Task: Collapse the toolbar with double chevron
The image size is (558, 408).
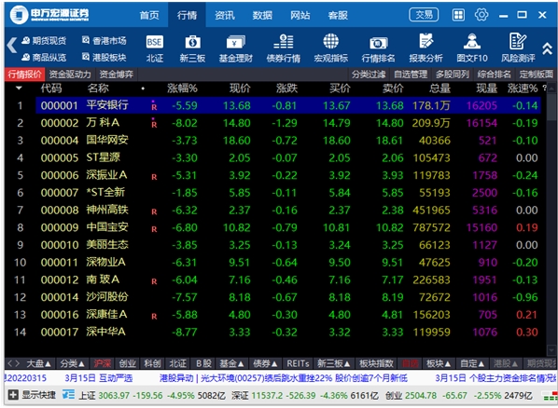Action: pos(547,48)
